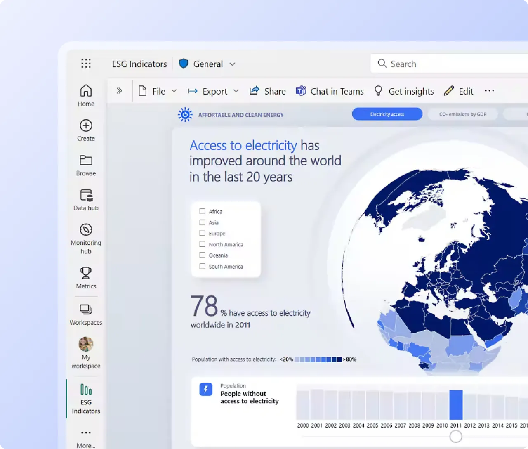
Task: Click the Get insights lightbulb icon
Action: click(x=378, y=91)
